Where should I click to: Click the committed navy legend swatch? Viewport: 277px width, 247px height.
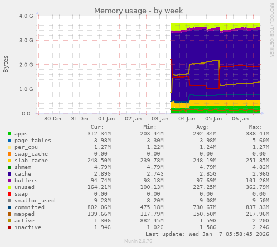9,207
